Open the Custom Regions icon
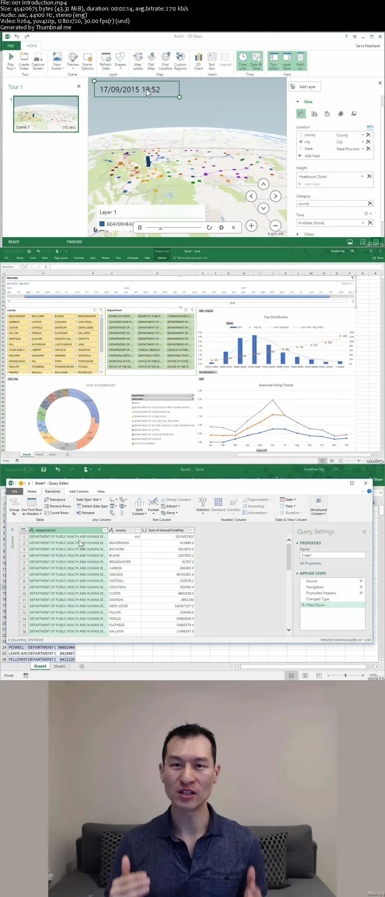 [180, 61]
